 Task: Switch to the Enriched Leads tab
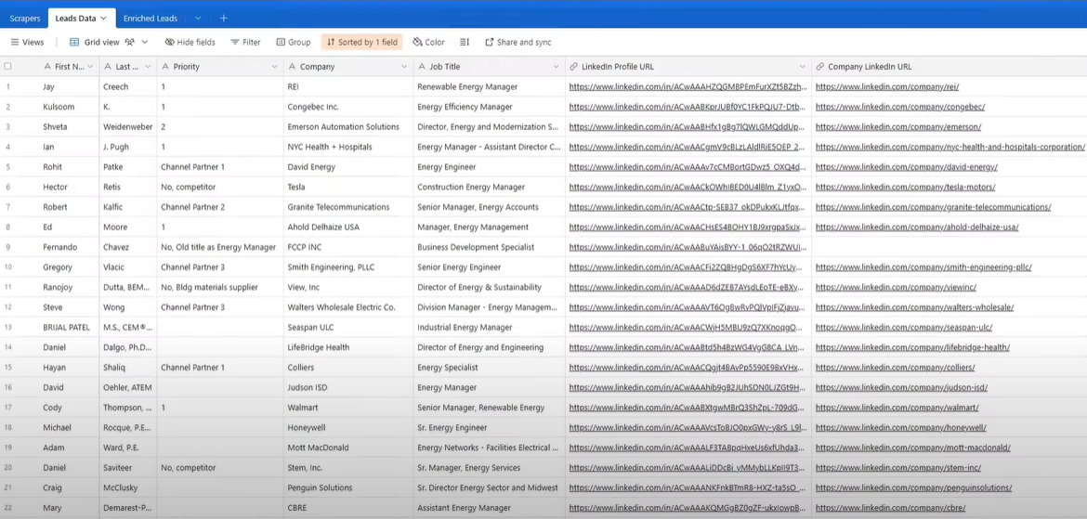click(151, 18)
